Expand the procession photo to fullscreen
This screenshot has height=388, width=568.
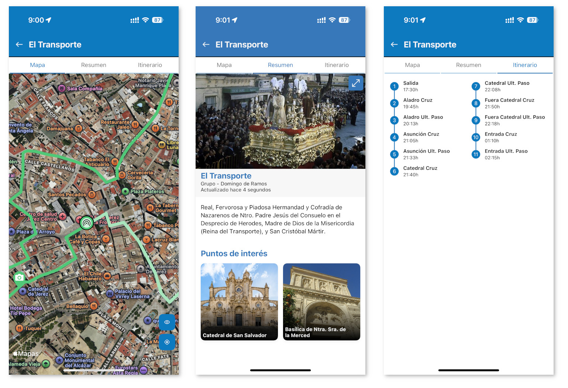(x=355, y=83)
